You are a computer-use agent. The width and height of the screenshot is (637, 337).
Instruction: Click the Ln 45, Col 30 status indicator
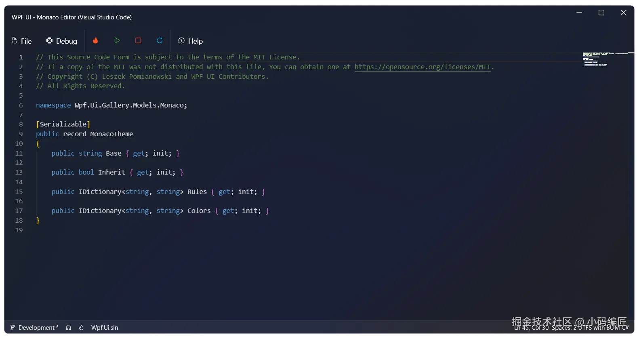tap(532, 328)
